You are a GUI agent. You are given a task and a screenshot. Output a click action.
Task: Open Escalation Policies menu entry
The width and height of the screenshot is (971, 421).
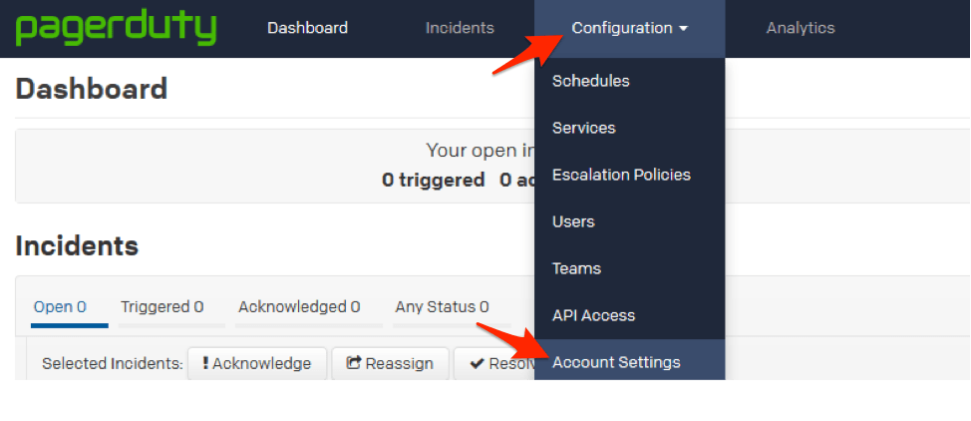pos(620,175)
